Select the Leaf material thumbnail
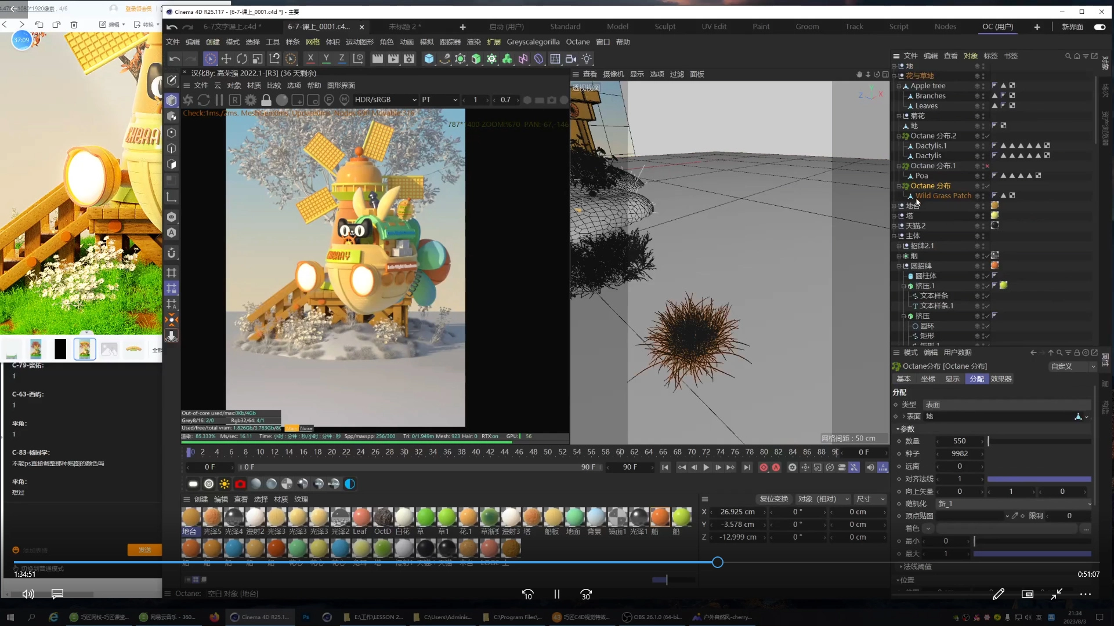The height and width of the screenshot is (626, 1114). [361, 516]
